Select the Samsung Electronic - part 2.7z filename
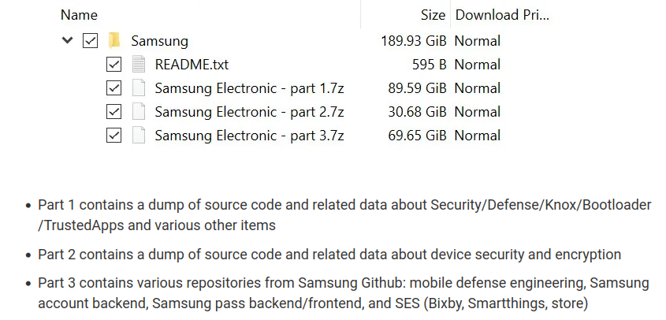The image size is (666, 320). click(249, 111)
